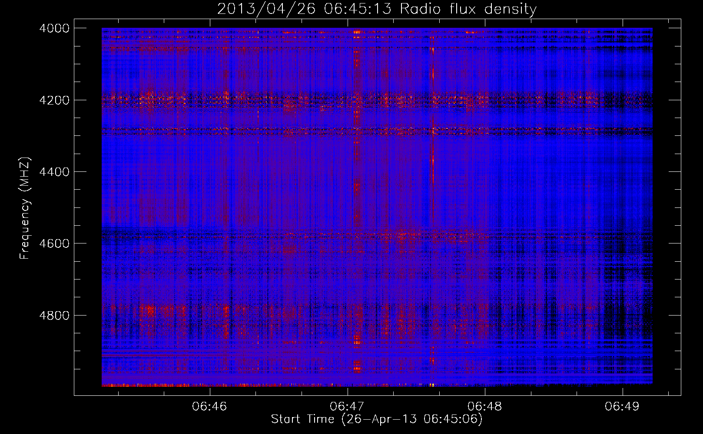This screenshot has height=434, width=703.
Task: Select the 4400 frequency axis label
Action: point(54,172)
